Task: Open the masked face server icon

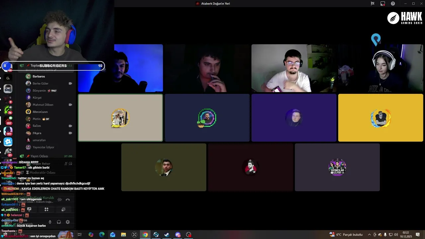Action: click(x=8, y=89)
